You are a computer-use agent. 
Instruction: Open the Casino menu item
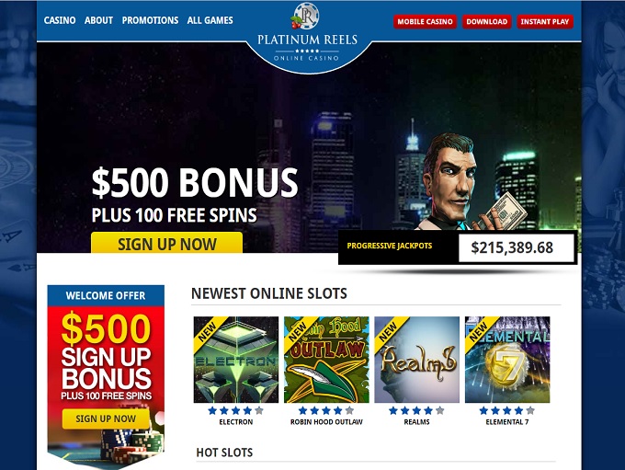coord(60,20)
